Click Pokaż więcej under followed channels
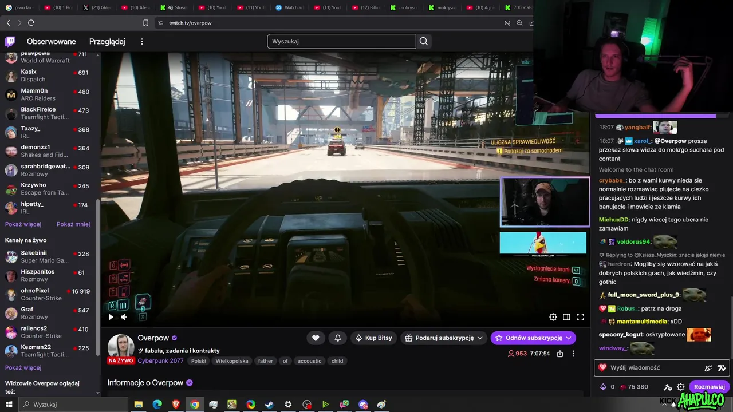 coord(23,224)
